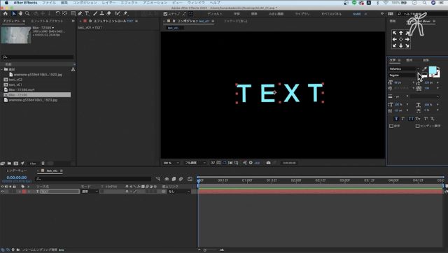Select the Selection arrow tool
448x253 pixels.
point(14,13)
